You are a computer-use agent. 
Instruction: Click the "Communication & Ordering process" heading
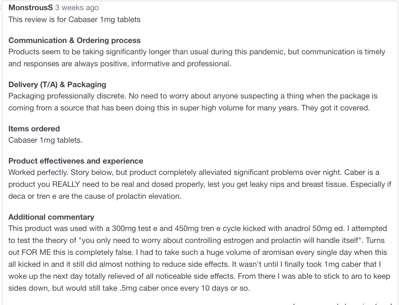[74, 40]
